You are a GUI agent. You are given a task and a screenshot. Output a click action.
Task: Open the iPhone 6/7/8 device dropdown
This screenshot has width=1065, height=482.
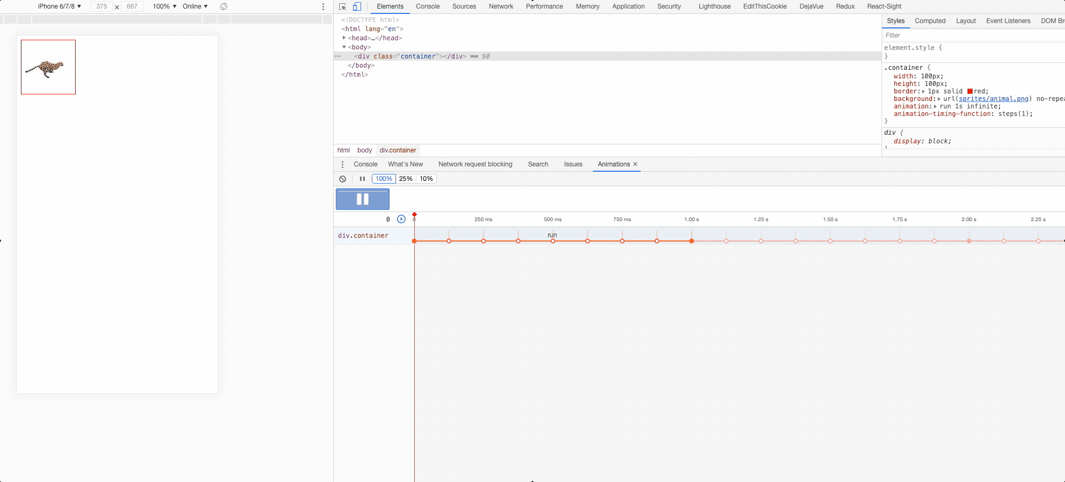[x=59, y=6]
